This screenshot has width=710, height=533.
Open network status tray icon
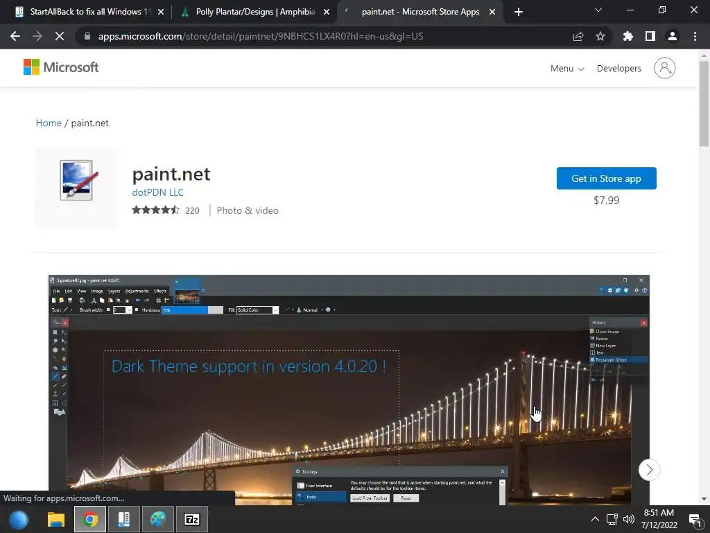pos(612,519)
